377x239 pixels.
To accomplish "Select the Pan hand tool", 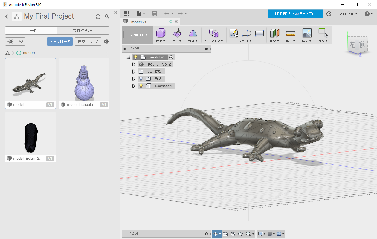I will click(x=233, y=234).
